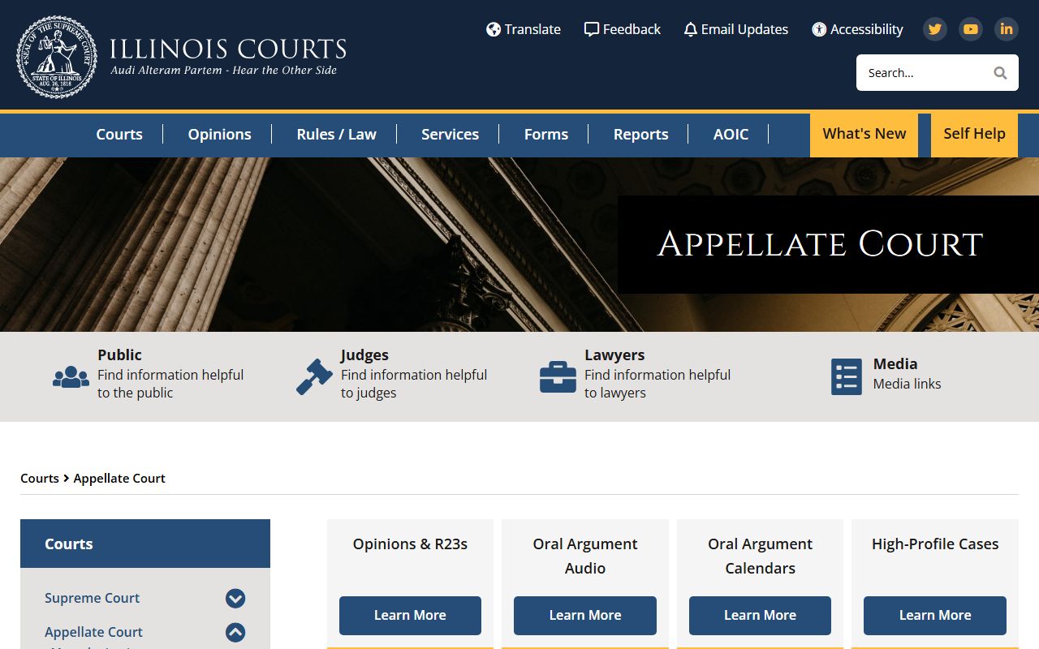This screenshot has height=649, width=1039.
Task: Click the Illinois Supreme Court seal logo
Action: tap(57, 57)
